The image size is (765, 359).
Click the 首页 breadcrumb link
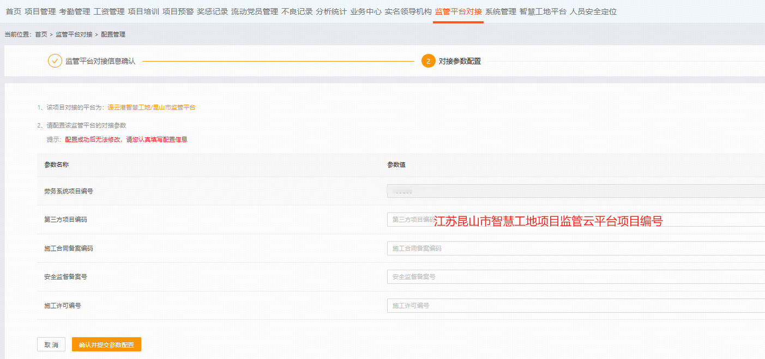41,34
